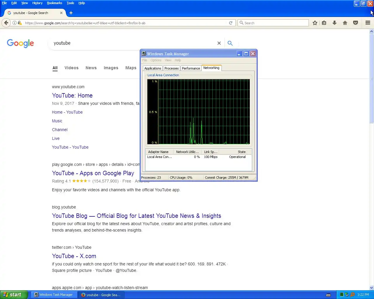Clear the Google search box with X

(219, 43)
